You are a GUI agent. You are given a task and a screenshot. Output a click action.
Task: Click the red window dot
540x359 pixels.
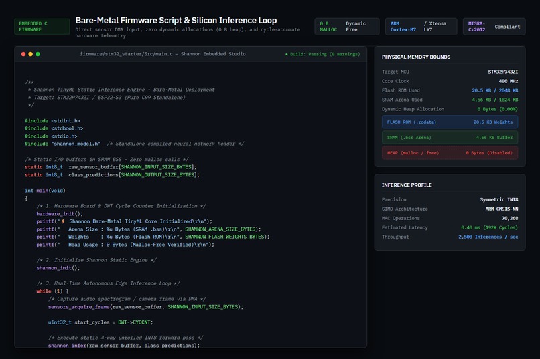click(x=23, y=54)
